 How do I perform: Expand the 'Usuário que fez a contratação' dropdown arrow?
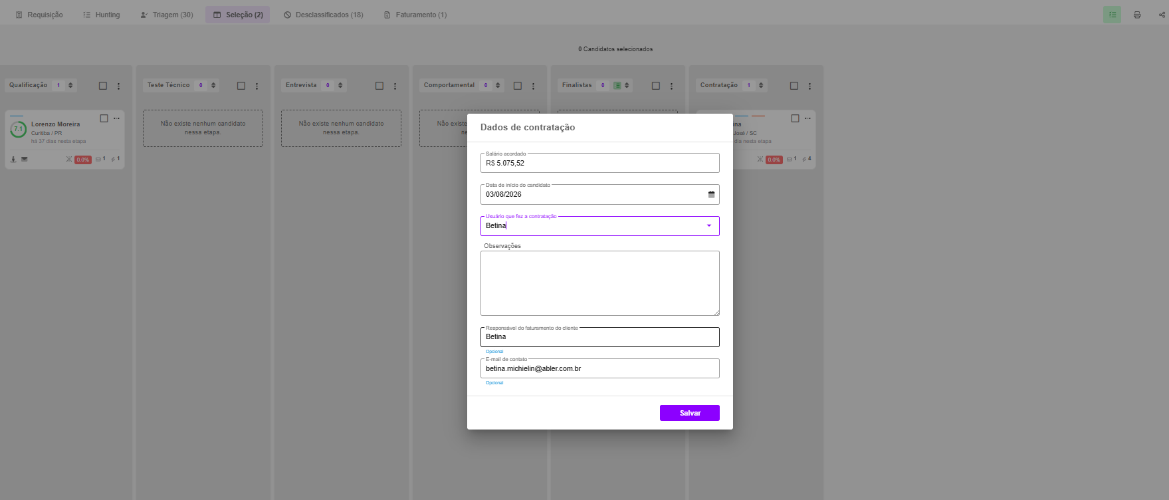point(709,226)
